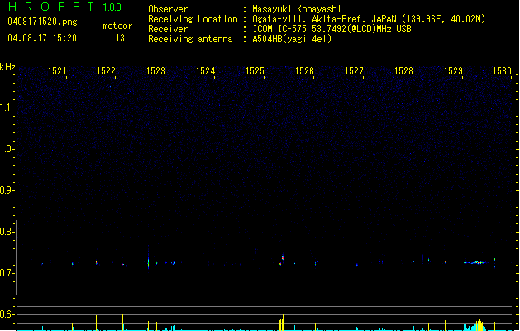Click the 1528 time axis marker
This screenshot has width=520, height=331.
click(403, 71)
